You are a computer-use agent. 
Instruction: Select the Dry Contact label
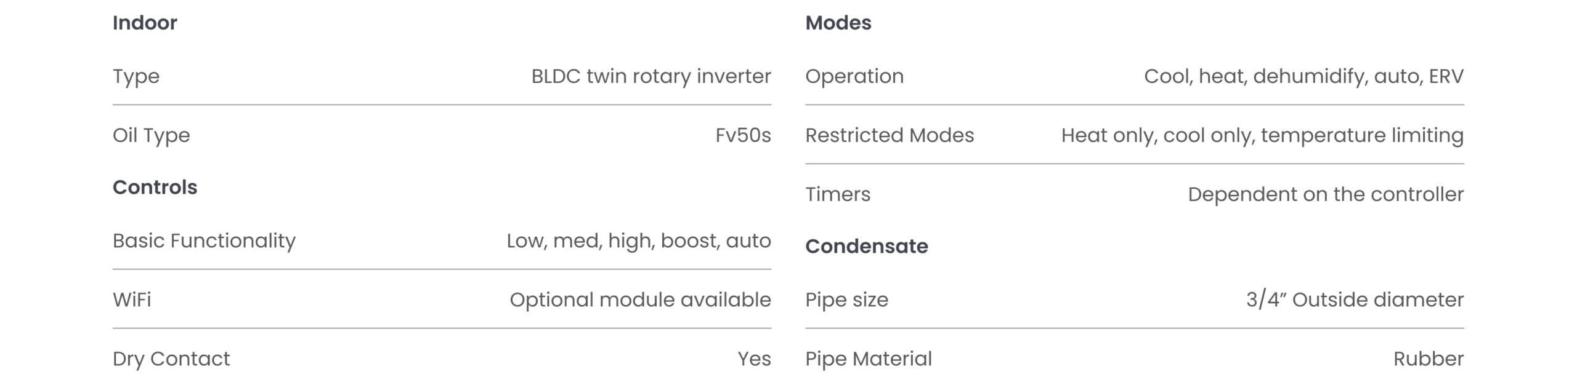tap(171, 358)
